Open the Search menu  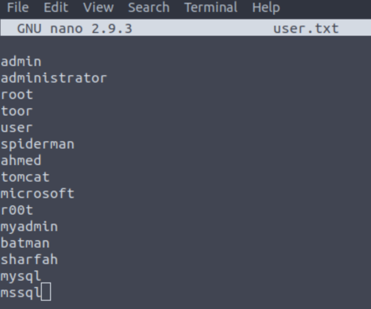point(149,7)
